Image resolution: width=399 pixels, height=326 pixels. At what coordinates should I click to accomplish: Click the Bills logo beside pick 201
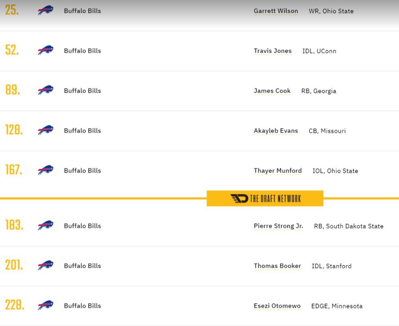[45, 265]
